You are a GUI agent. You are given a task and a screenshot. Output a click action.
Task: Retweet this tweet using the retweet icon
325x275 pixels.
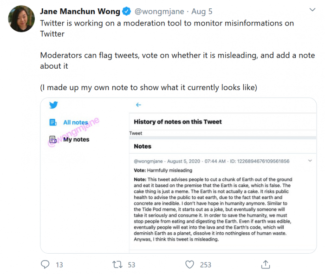click(x=117, y=264)
